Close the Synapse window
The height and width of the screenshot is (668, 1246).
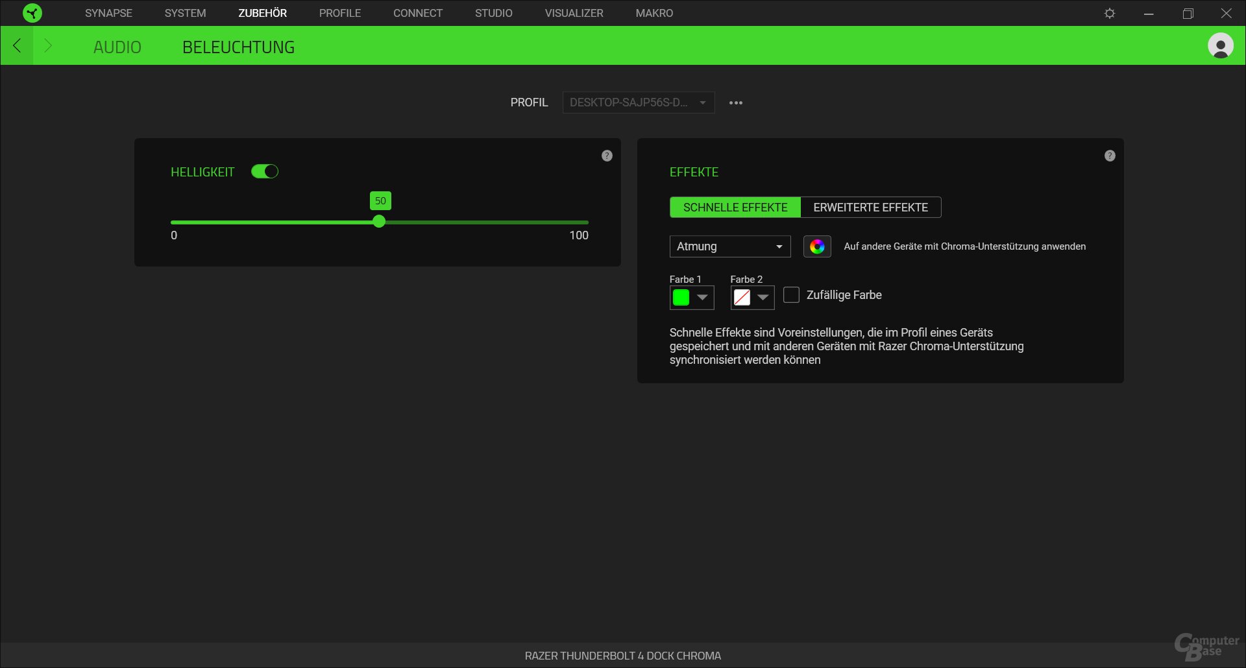pos(1227,13)
